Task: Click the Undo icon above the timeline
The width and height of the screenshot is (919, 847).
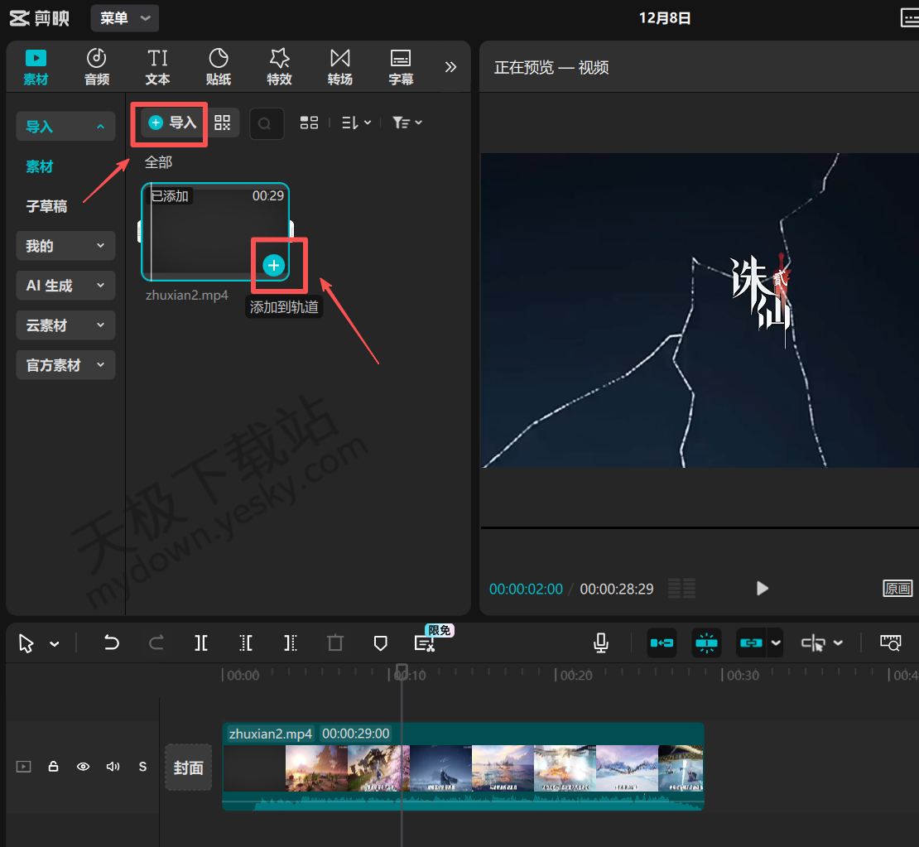Action: [112, 642]
